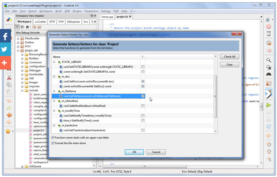Collapse the m_fileName node in list
Screen dimensions: 277x177
click(54, 91)
